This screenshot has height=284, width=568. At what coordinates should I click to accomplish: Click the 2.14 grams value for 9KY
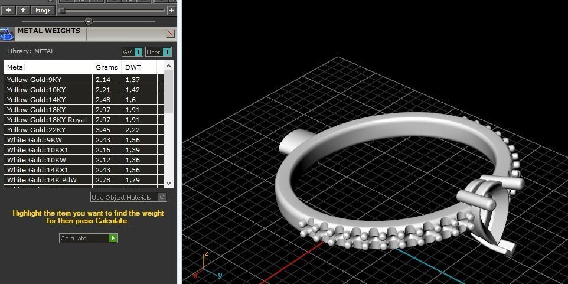point(103,80)
